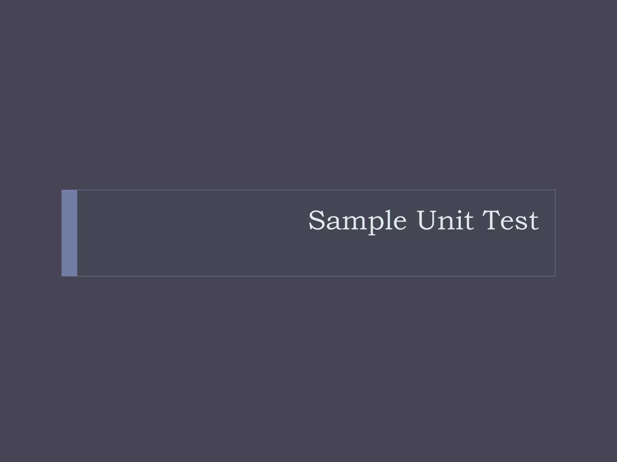Click the word 'Sample' in the title

[x=357, y=221]
